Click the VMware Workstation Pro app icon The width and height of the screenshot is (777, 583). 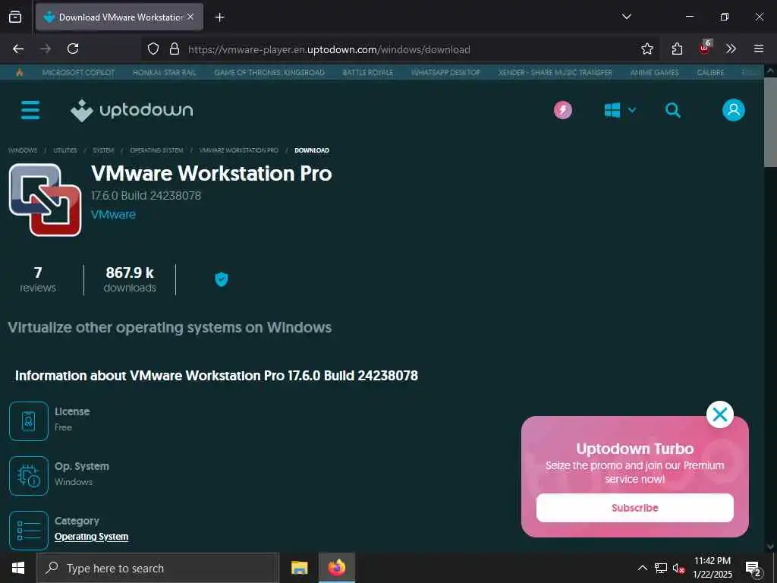(x=45, y=200)
